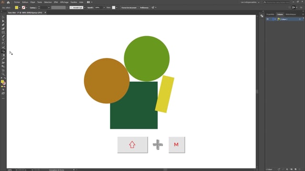
Task: Open the Calques panel options menu
Action: tap(303, 14)
